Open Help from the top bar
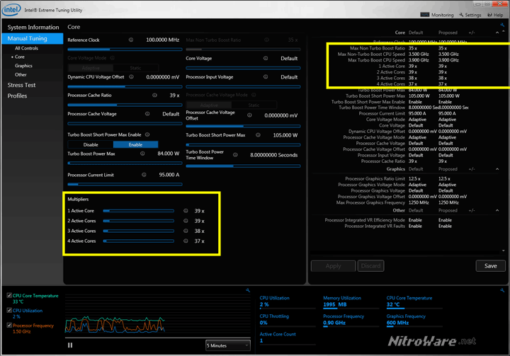Viewport: 510px width, 356px height. [x=495, y=15]
